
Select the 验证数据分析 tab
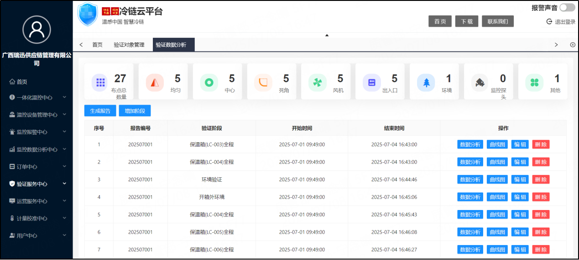173,45
